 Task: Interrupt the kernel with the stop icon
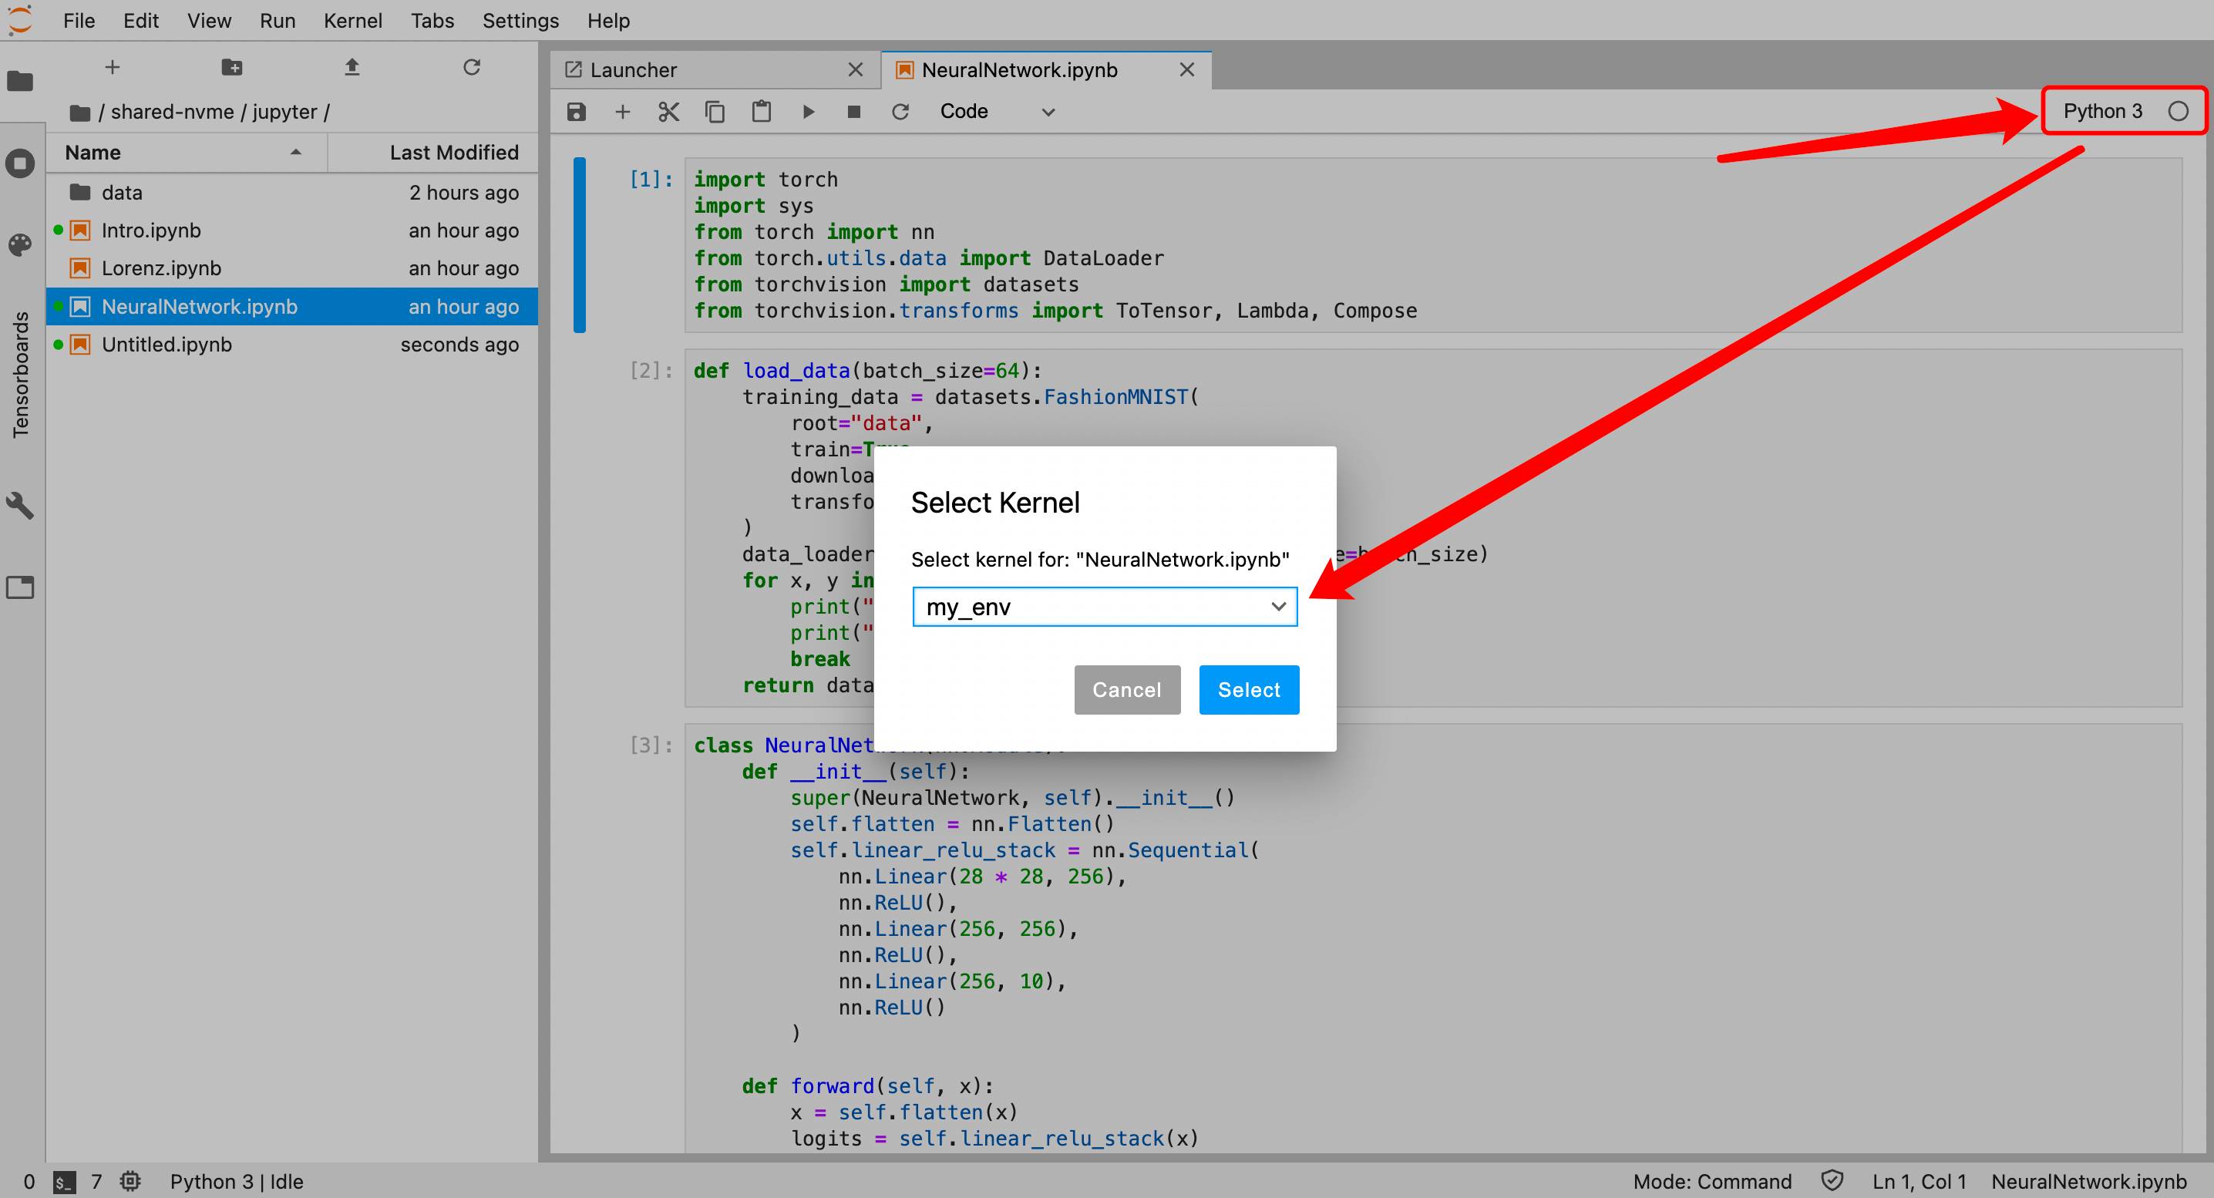tap(853, 112)
